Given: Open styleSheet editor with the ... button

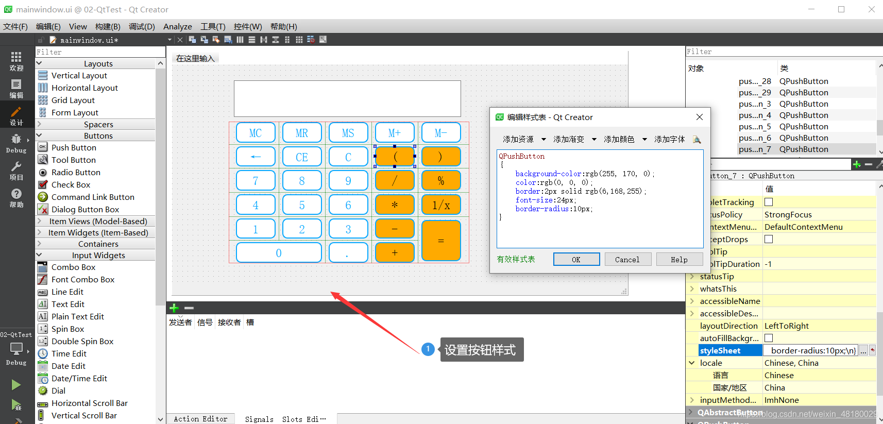Looking at the screenshot, I should 863,351.
